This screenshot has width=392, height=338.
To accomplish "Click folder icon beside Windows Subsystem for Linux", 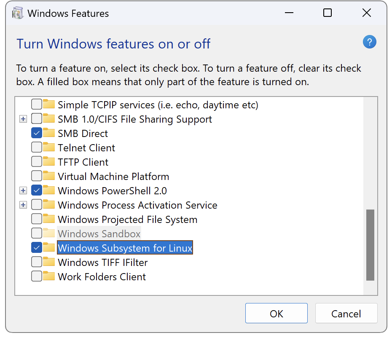I will click(49, 247).
